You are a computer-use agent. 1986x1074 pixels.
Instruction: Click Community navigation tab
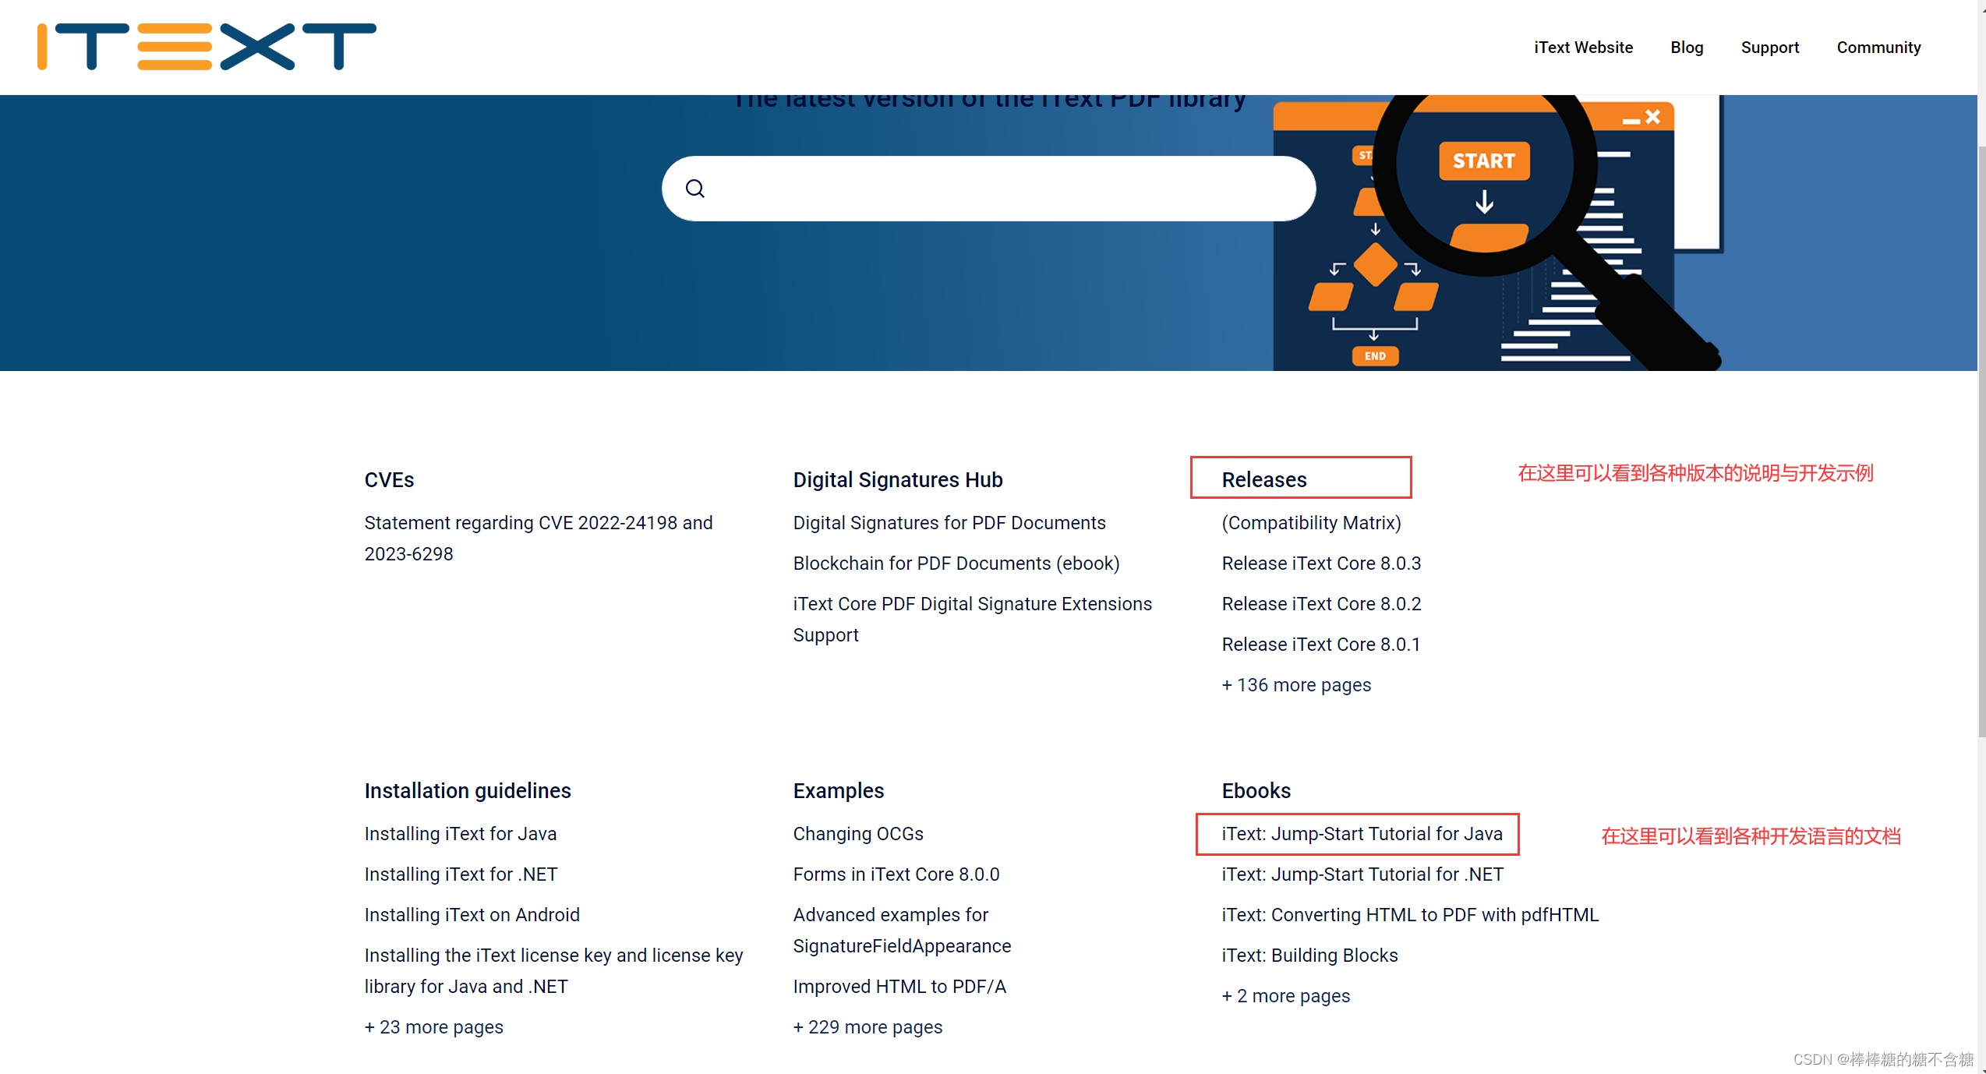click(1879, 48)
